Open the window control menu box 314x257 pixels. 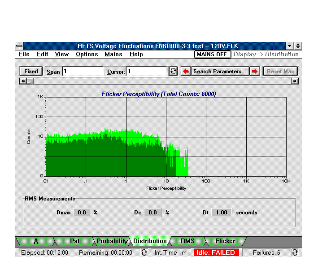[x=20, y=46]
